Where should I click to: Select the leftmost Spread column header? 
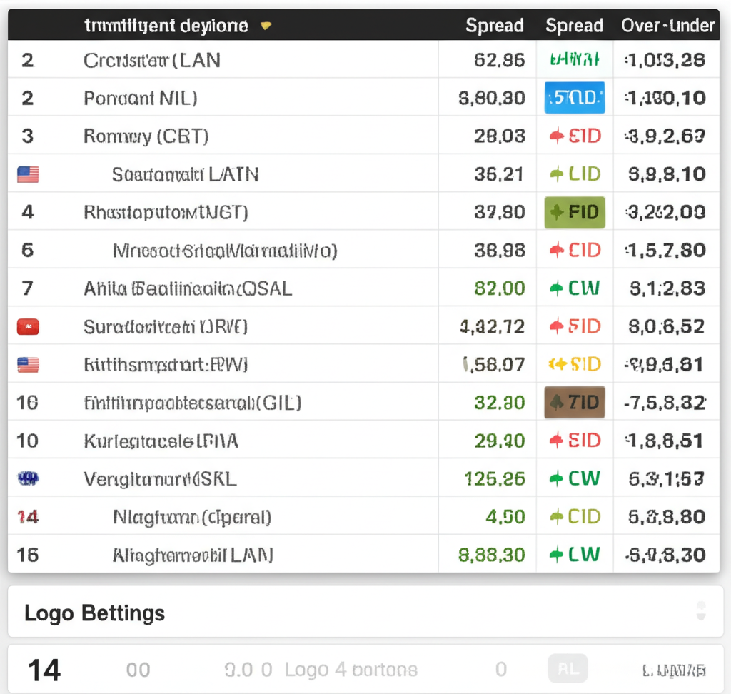pos(494,26)
